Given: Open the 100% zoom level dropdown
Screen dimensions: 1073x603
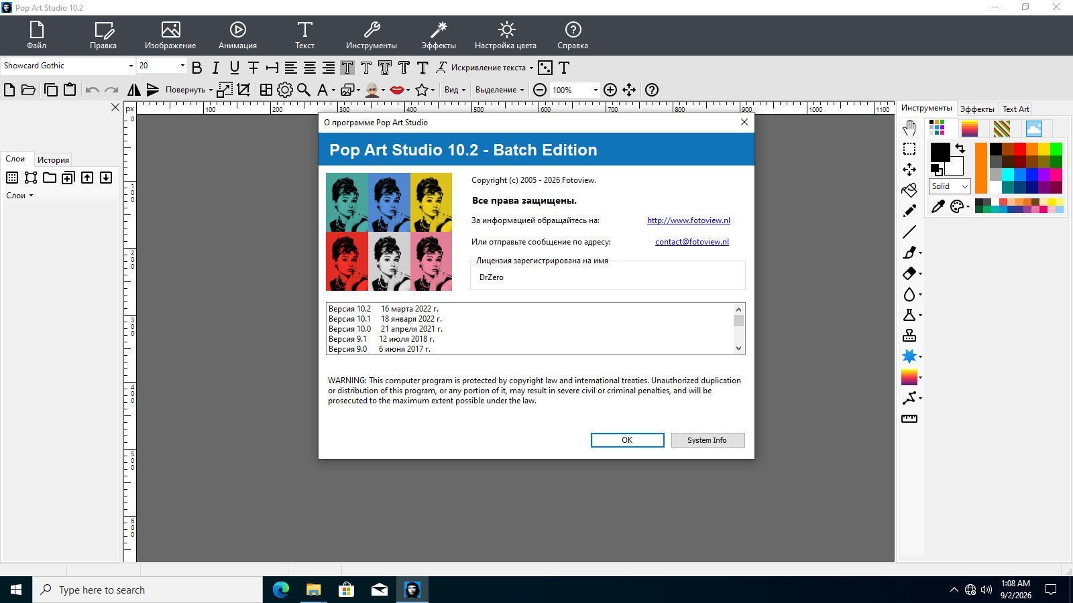Looking at the screenshot, I should [575, 90].
